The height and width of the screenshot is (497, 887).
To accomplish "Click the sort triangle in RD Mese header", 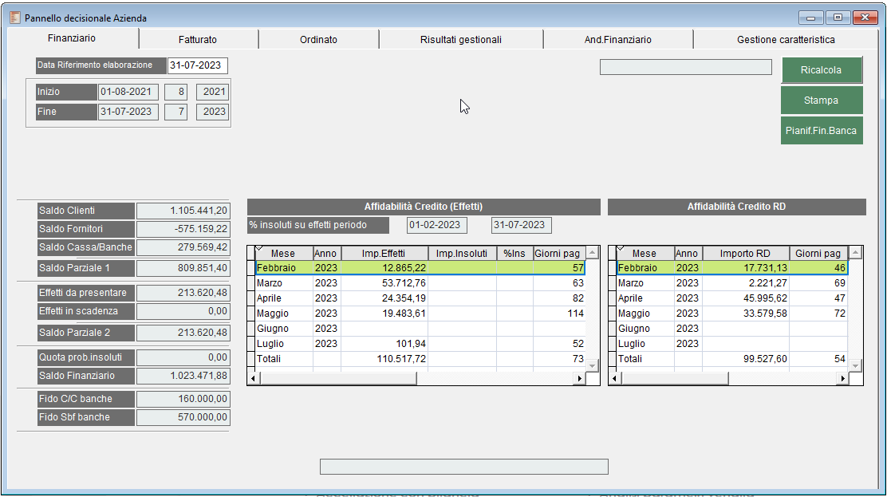I will pyautogui.click(x=621, y=249).
